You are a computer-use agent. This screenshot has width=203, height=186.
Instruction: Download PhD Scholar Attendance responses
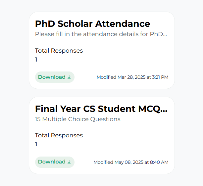point(55,77)
